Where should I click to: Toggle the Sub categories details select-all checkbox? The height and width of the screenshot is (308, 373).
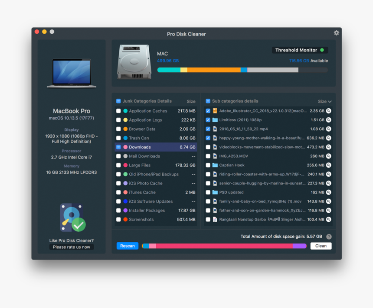[x=208, y=101]
